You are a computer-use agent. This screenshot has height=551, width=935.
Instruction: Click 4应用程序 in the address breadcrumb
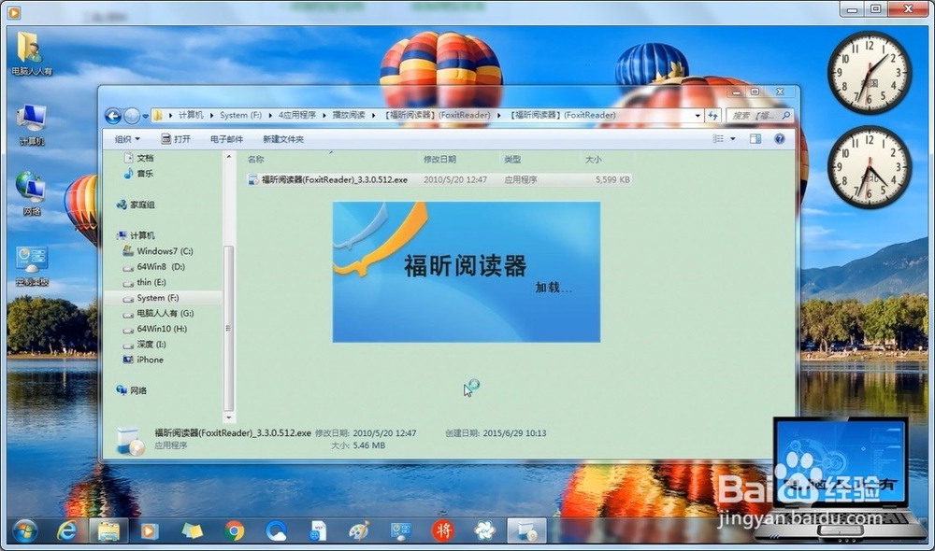pos(297,115)
